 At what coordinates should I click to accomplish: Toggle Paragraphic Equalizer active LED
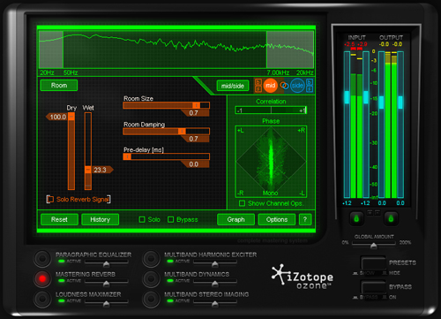62,261
